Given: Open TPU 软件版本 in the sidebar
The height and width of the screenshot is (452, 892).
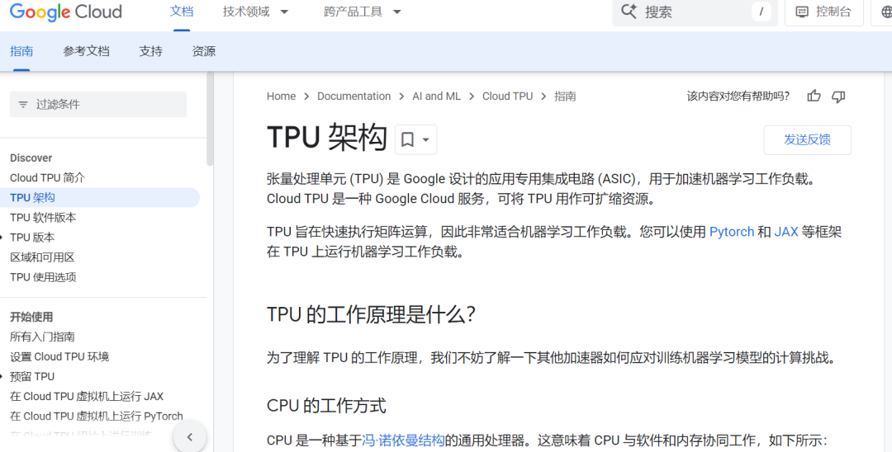Looking at the screenshot, I should [x=43, y=218].
